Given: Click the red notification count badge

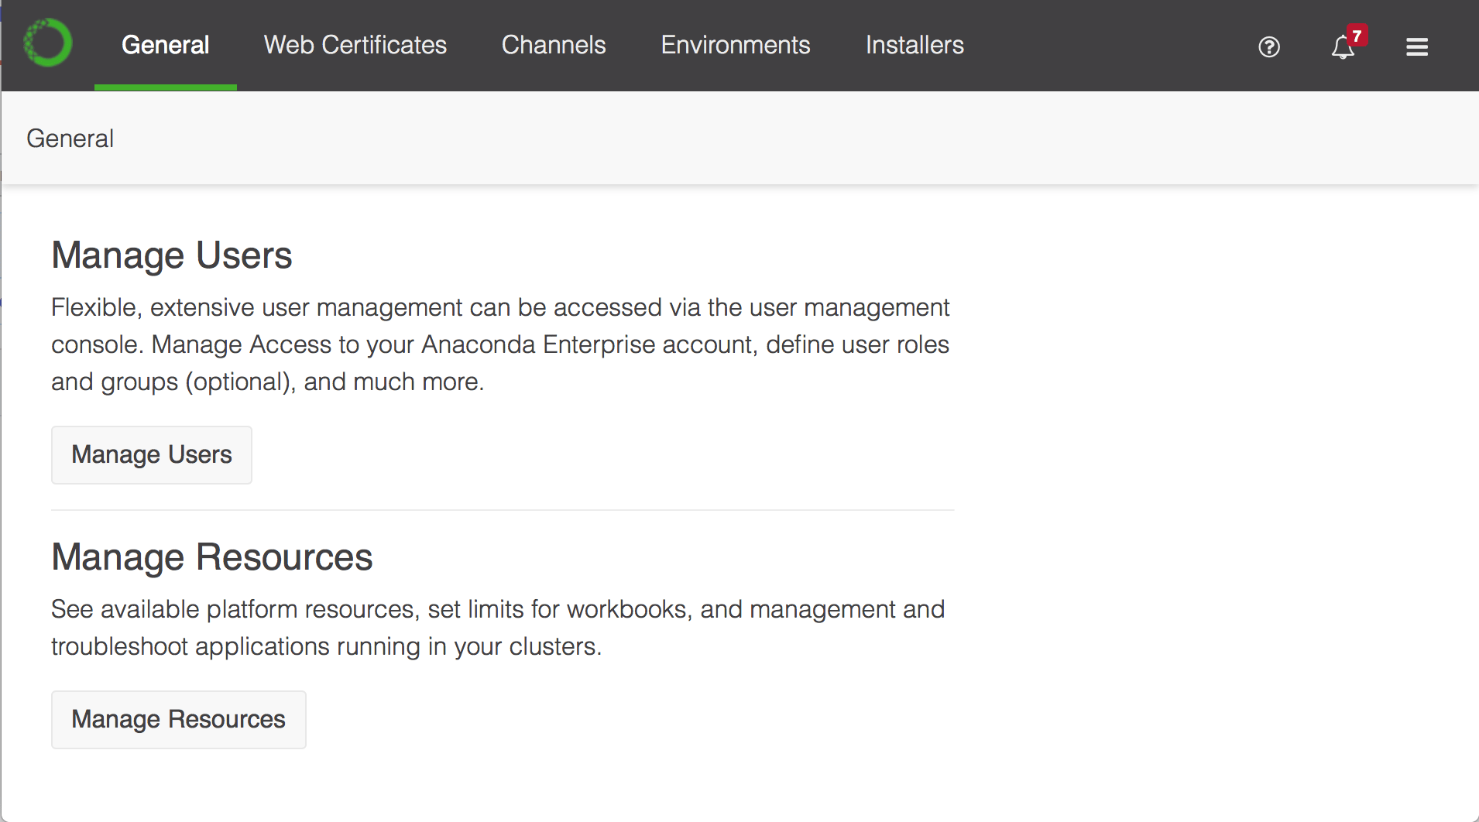Looking at the screenshot, I should (1357, 36).
